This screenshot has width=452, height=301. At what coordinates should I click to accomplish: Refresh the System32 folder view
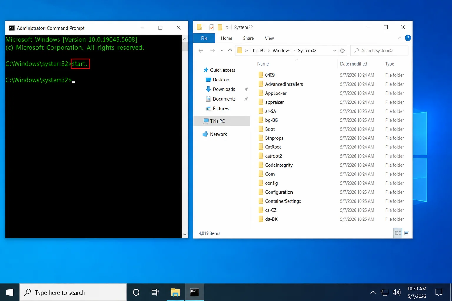(x=343, y=51)
